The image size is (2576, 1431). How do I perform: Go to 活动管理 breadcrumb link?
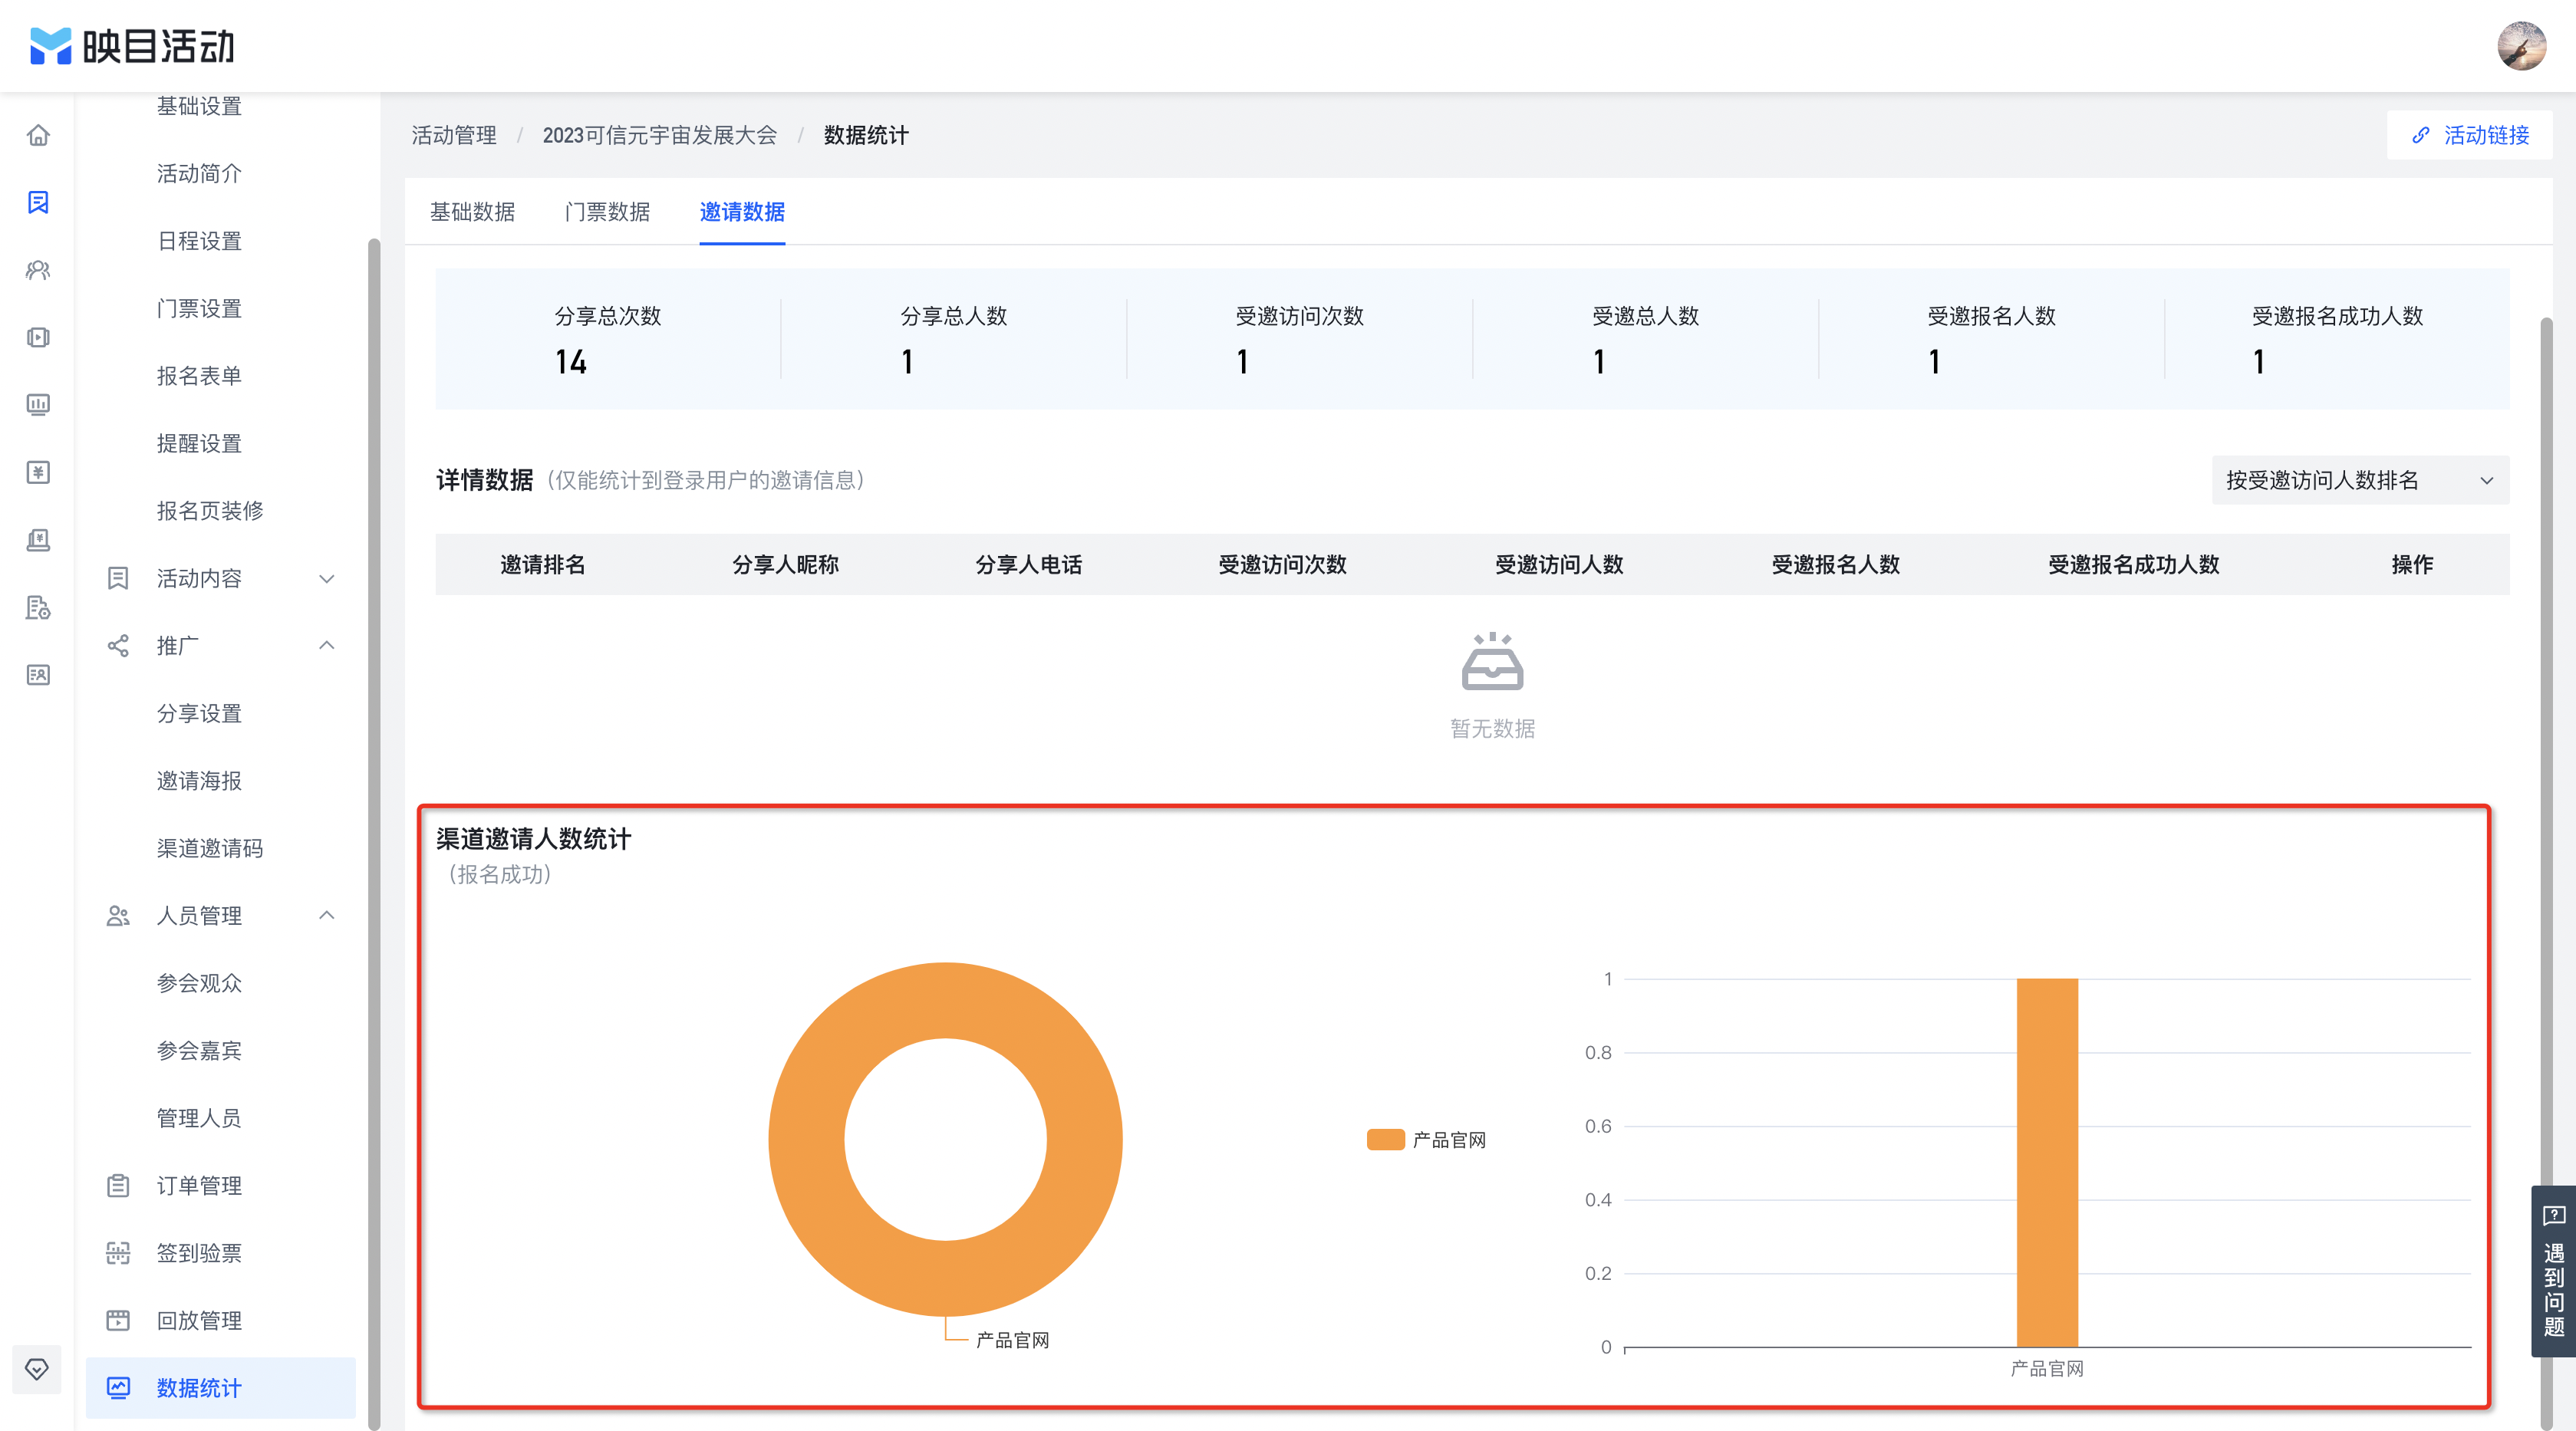pos(454,135)
